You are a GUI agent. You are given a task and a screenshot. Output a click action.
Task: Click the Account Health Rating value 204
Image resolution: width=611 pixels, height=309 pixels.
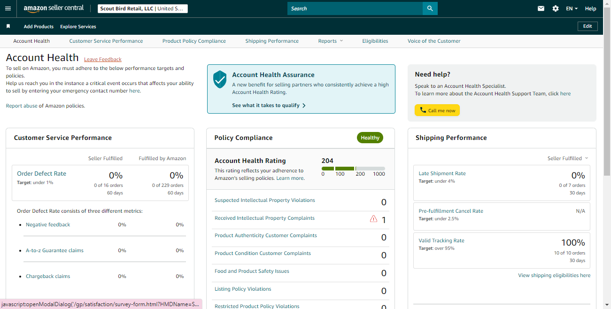coord(327,161)
